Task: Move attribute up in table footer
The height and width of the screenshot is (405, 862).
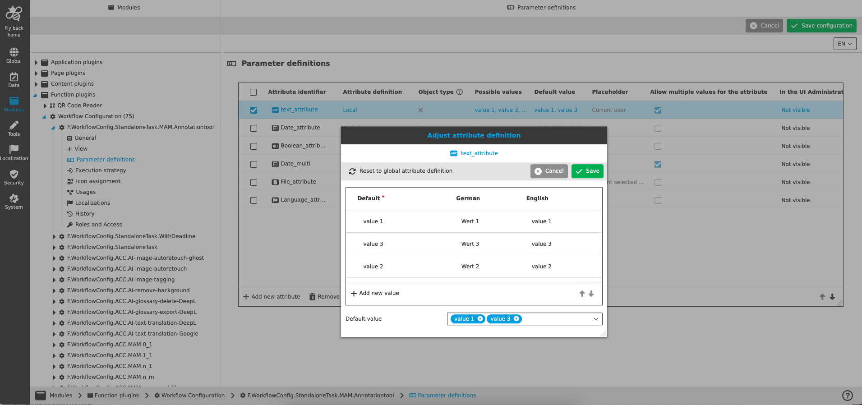Action: pyautogui.click(x=822, y=297)
